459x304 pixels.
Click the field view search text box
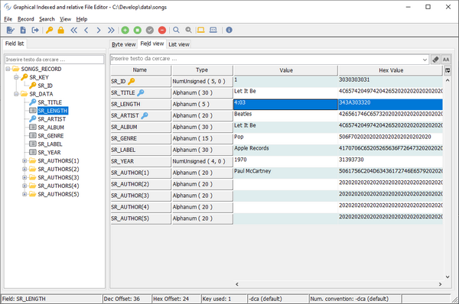(265, 59)
